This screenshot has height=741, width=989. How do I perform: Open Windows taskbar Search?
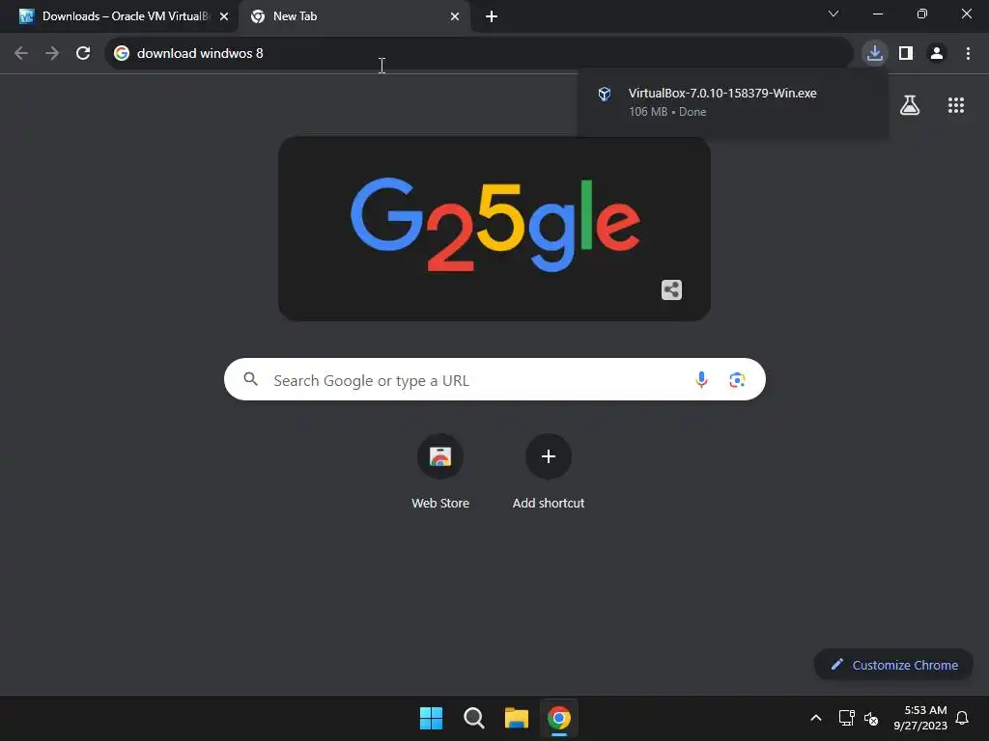click(x=473, y=718)
